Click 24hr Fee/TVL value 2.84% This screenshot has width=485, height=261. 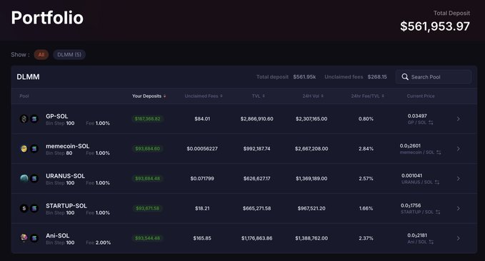366,149
